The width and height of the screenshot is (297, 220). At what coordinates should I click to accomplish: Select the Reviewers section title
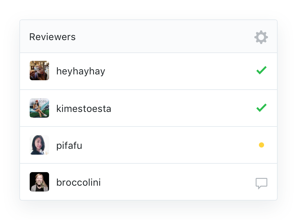(52, 37)
